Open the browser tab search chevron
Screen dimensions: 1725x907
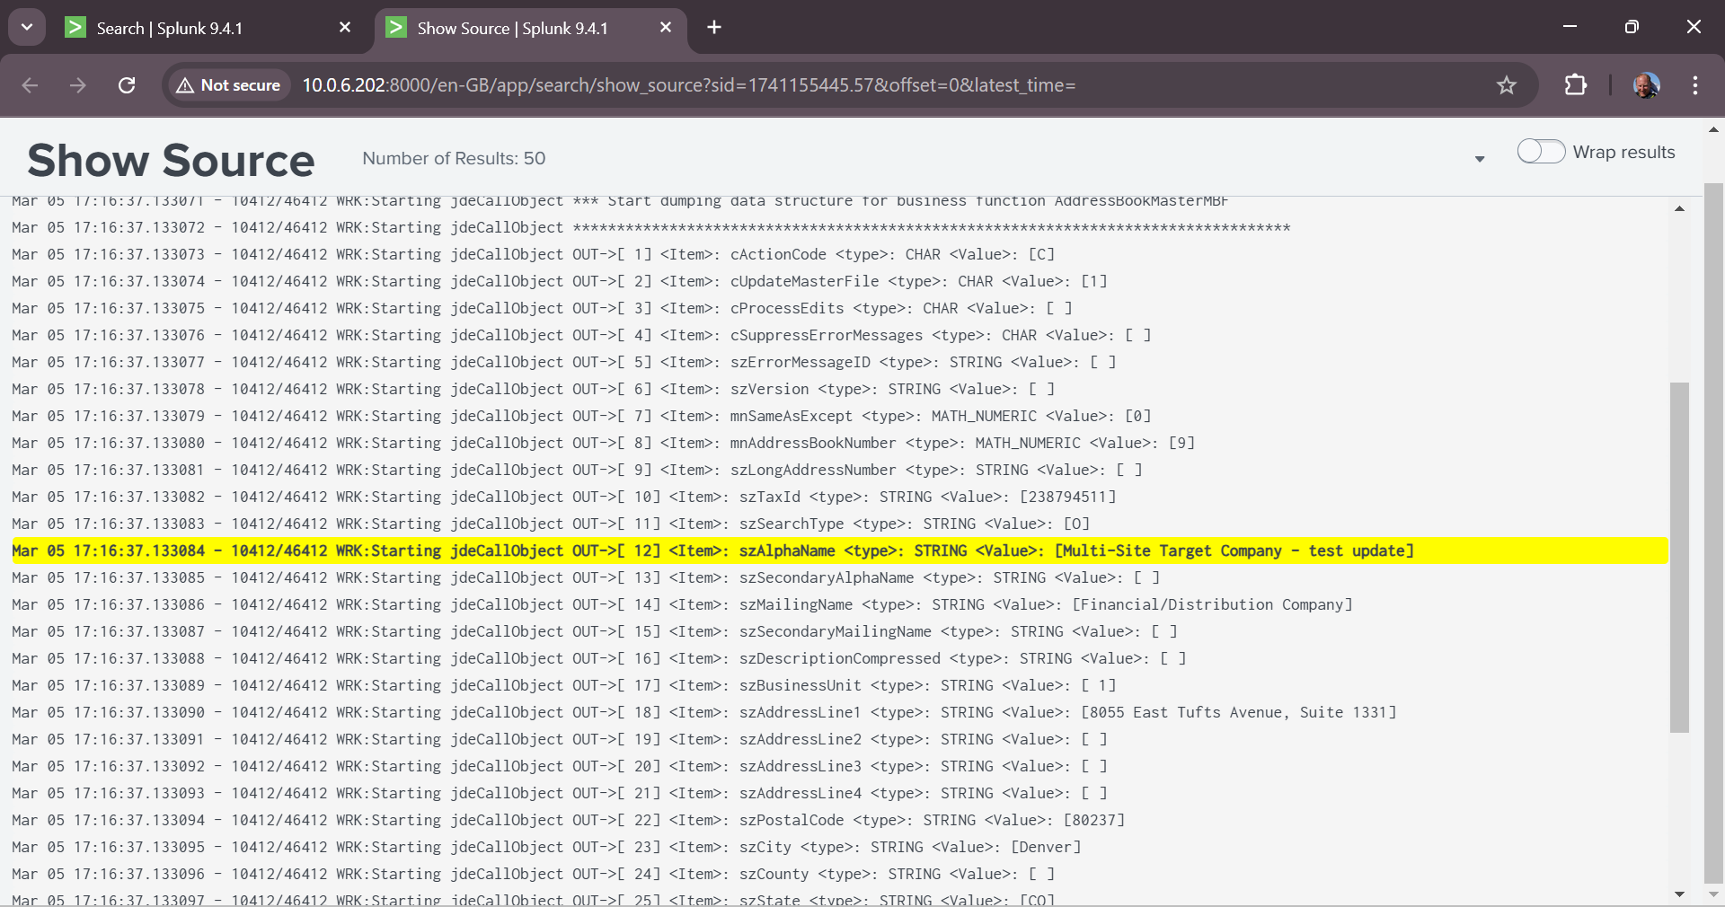27,27
